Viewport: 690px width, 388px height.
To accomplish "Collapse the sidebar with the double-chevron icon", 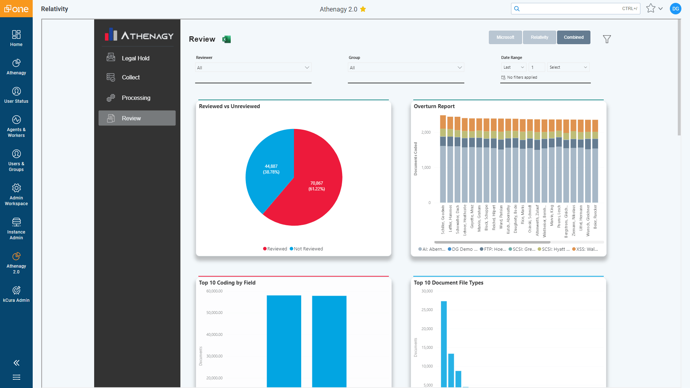I will pos(16,363).
